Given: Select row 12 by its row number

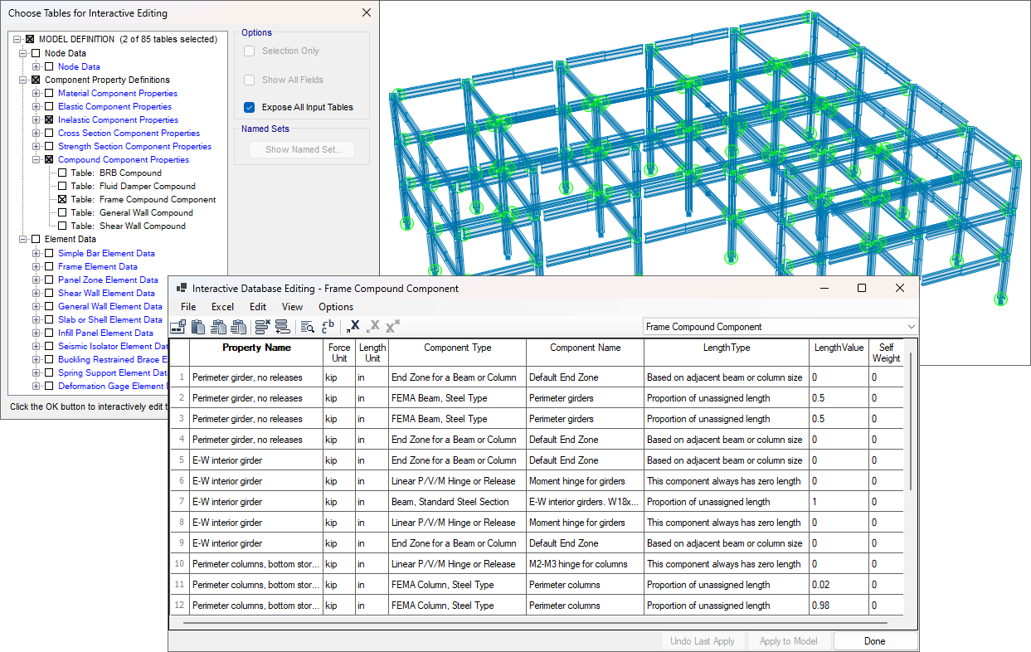Looking at the screenshot, I should click(x=180, y=606).
